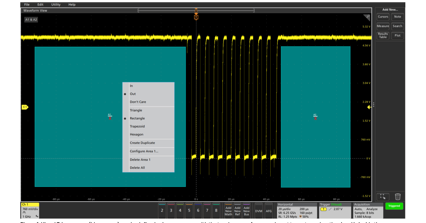
Task: Turn on channel 2
Action: (162, 210)
